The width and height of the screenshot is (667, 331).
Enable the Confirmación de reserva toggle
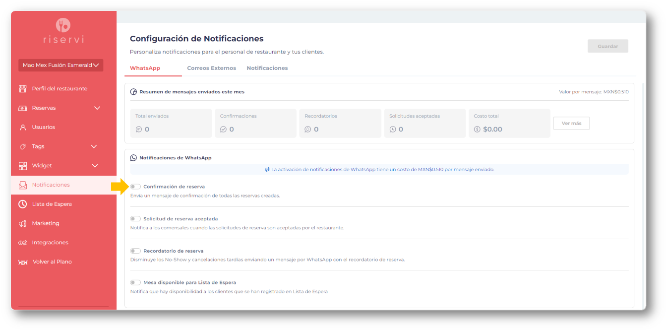pos(135,187)
